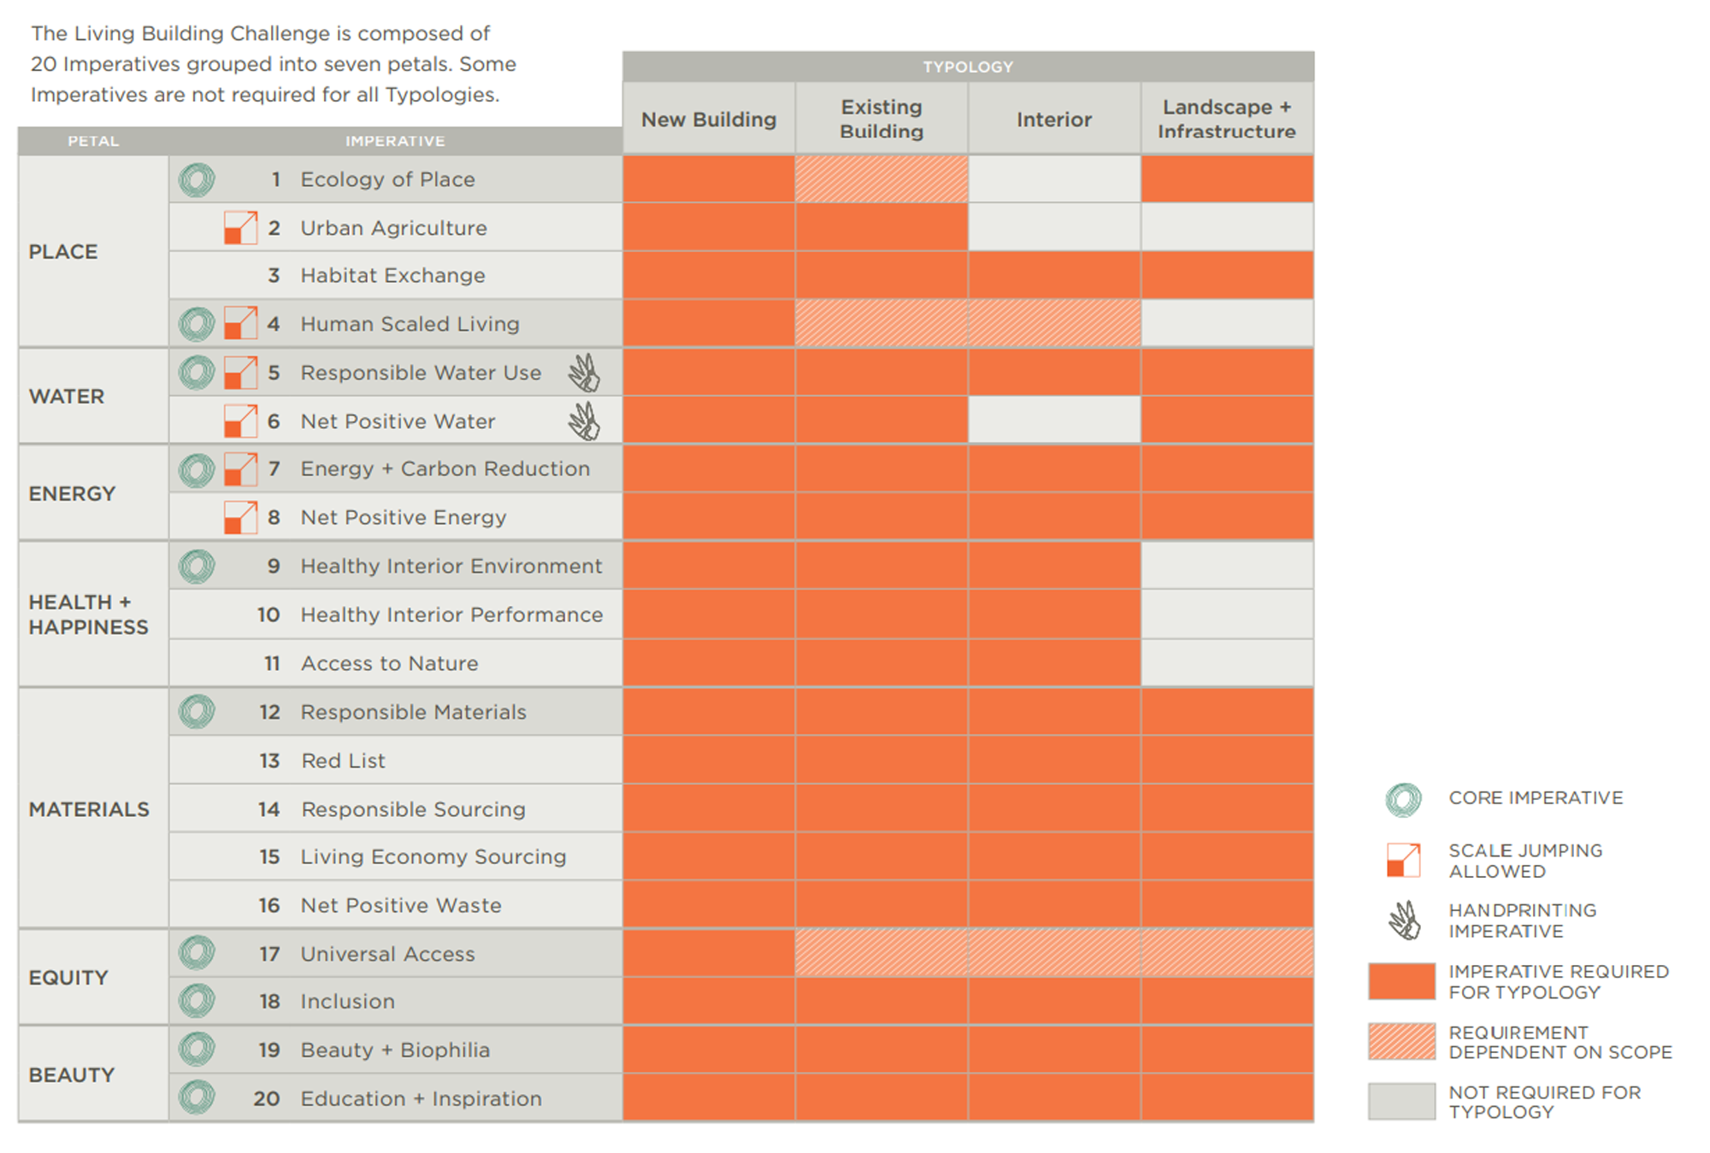The image size is (1710, 1153).
Task: Click the core imperative icon for Education + Inspiration
Action: point(197,1097)
